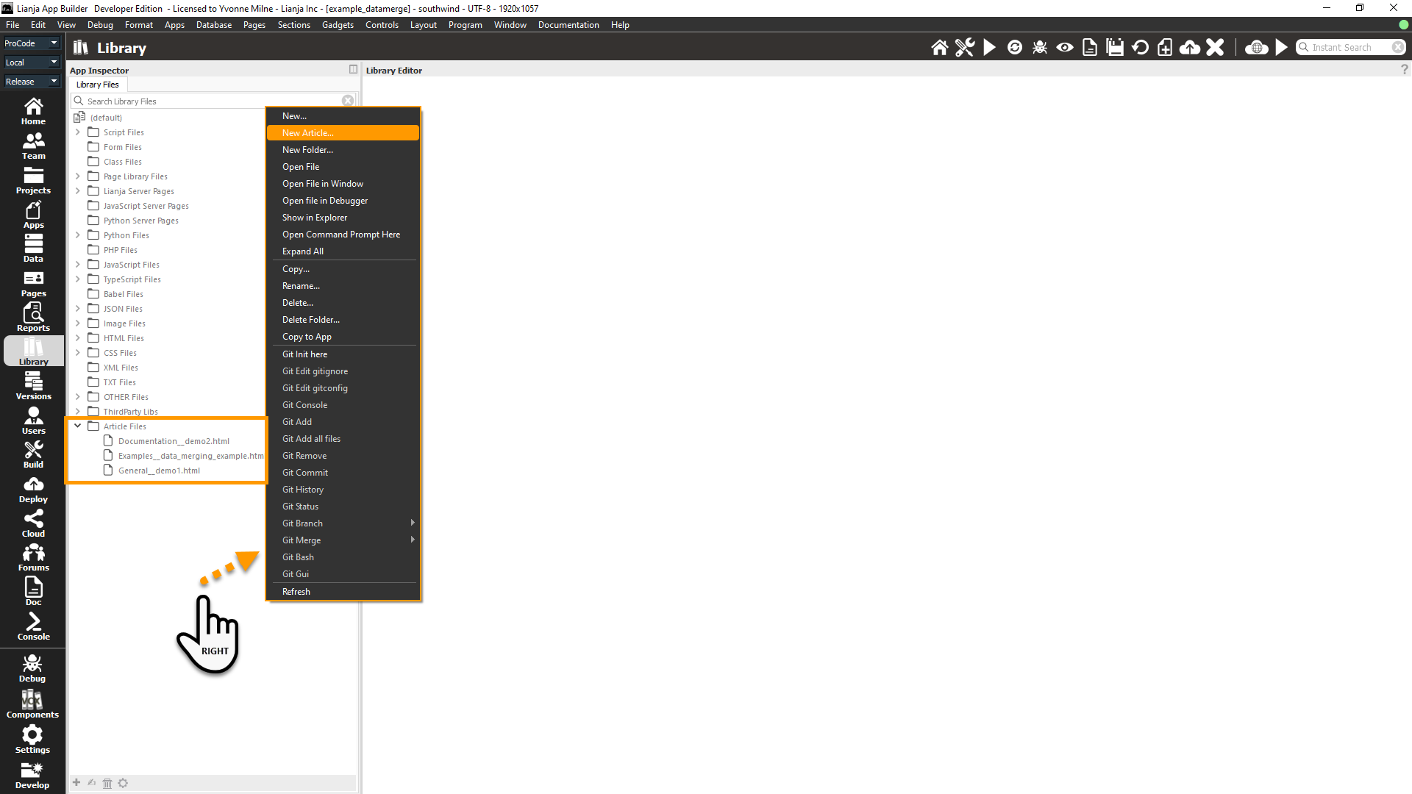Open the ProCode mode dropdown
This screenshot has width=1412, height=794.
point(31,43)
